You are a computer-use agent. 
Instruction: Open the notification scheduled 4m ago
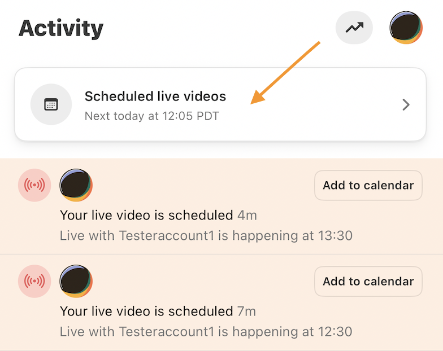click(221, 207)
